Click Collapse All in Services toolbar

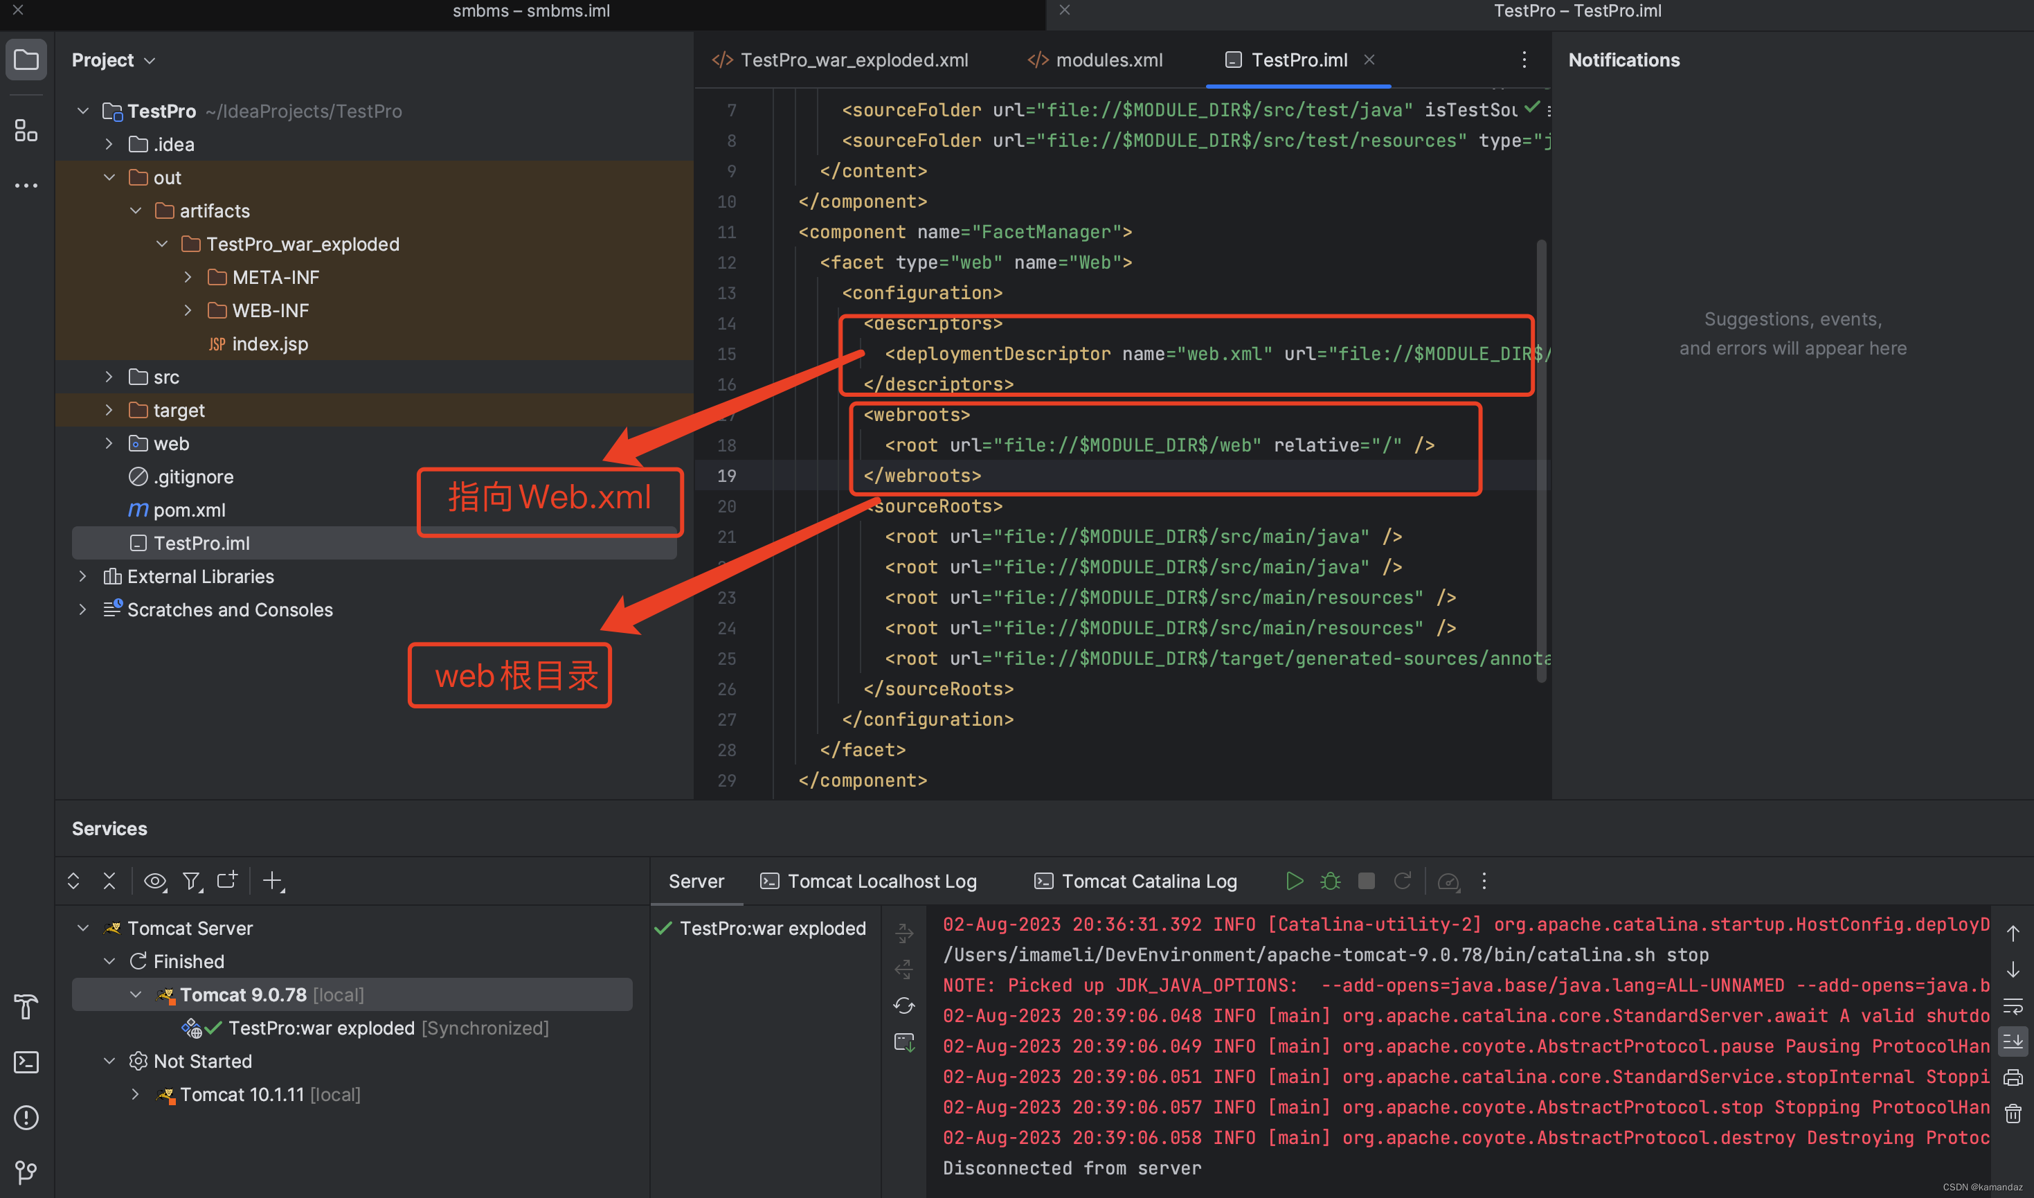(x=110, y=881)
